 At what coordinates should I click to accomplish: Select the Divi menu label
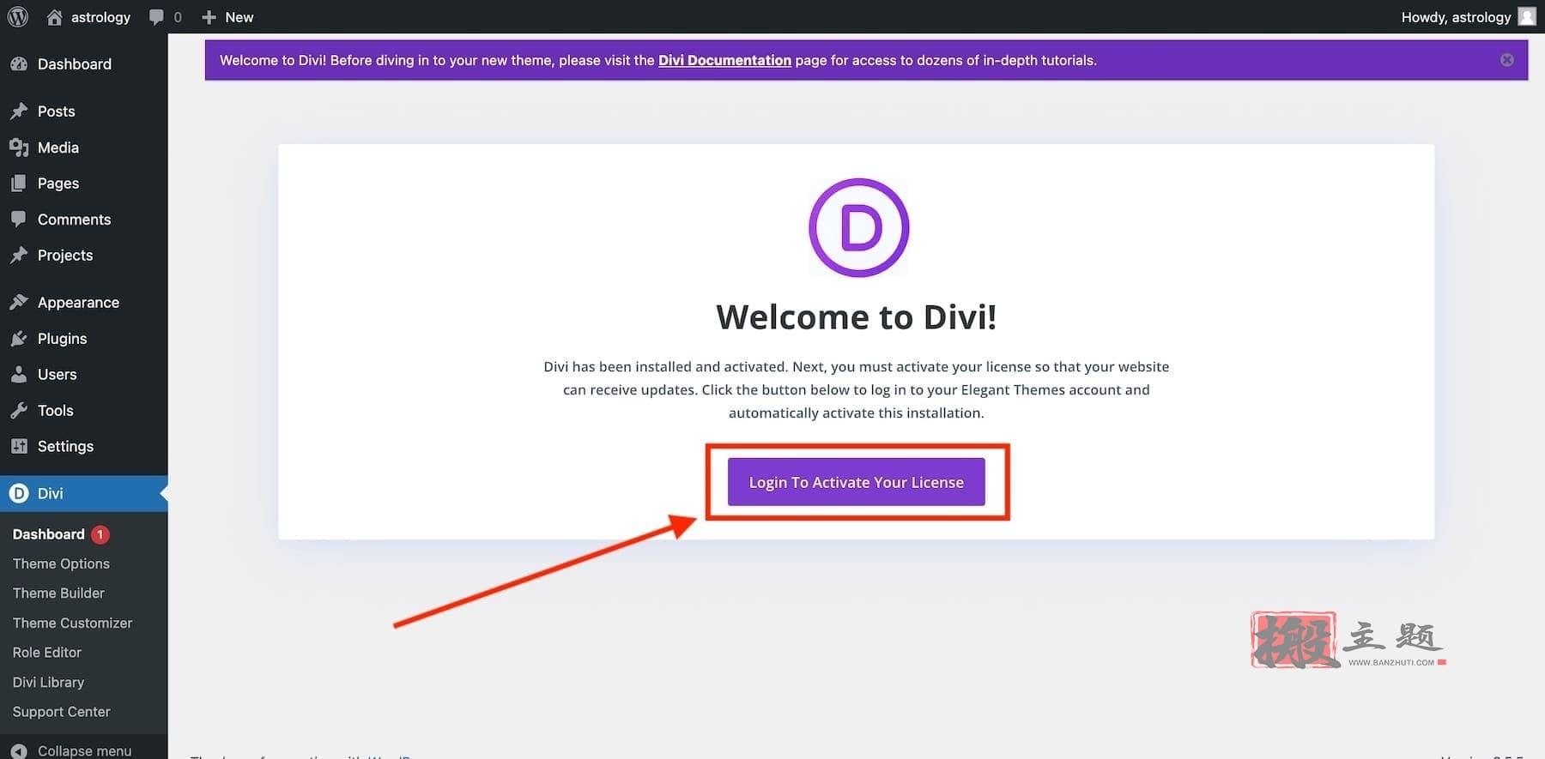(51, 493)
